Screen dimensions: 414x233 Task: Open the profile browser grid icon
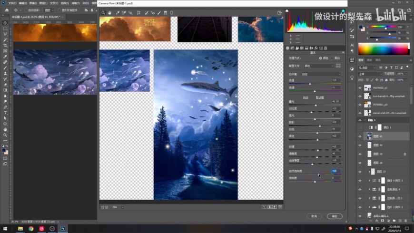tap(338, 66)
